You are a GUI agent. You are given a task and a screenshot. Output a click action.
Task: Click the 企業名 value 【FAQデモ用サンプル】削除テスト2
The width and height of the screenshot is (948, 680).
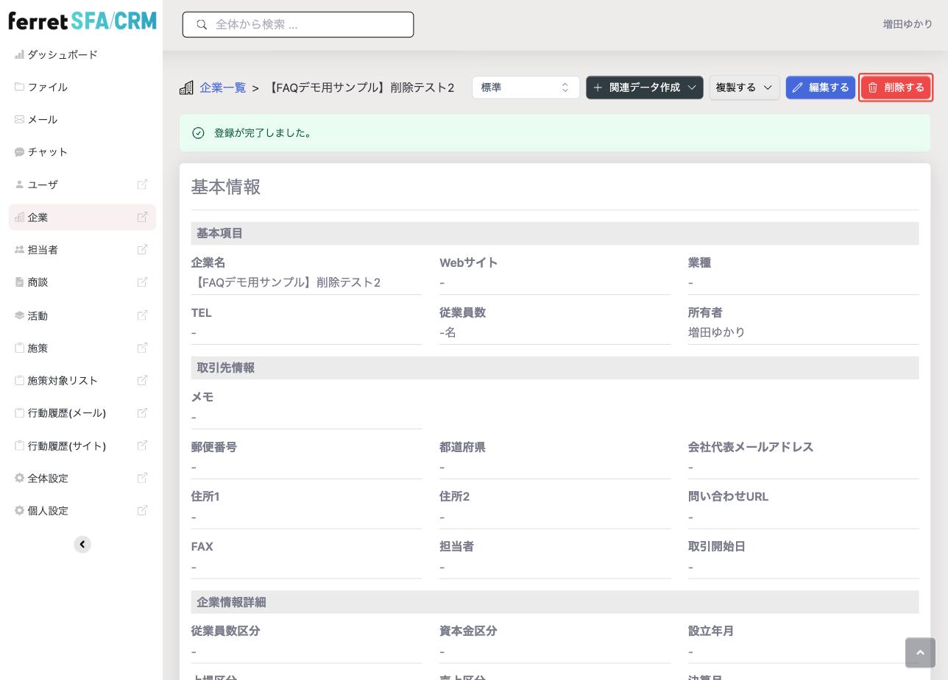click(x=286, y=282)
